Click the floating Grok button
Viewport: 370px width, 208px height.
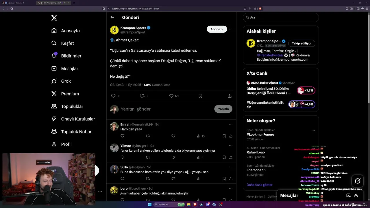click(x=358, y=181)
